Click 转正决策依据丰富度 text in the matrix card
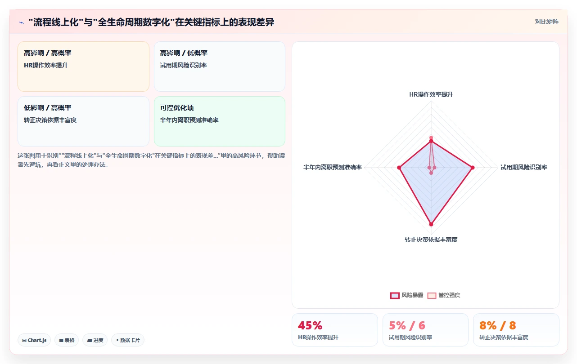 50,120
